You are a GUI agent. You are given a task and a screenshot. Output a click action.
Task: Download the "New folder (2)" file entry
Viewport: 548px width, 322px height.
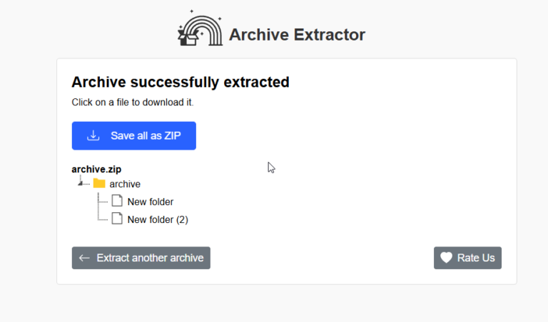[x=157, y=219]
